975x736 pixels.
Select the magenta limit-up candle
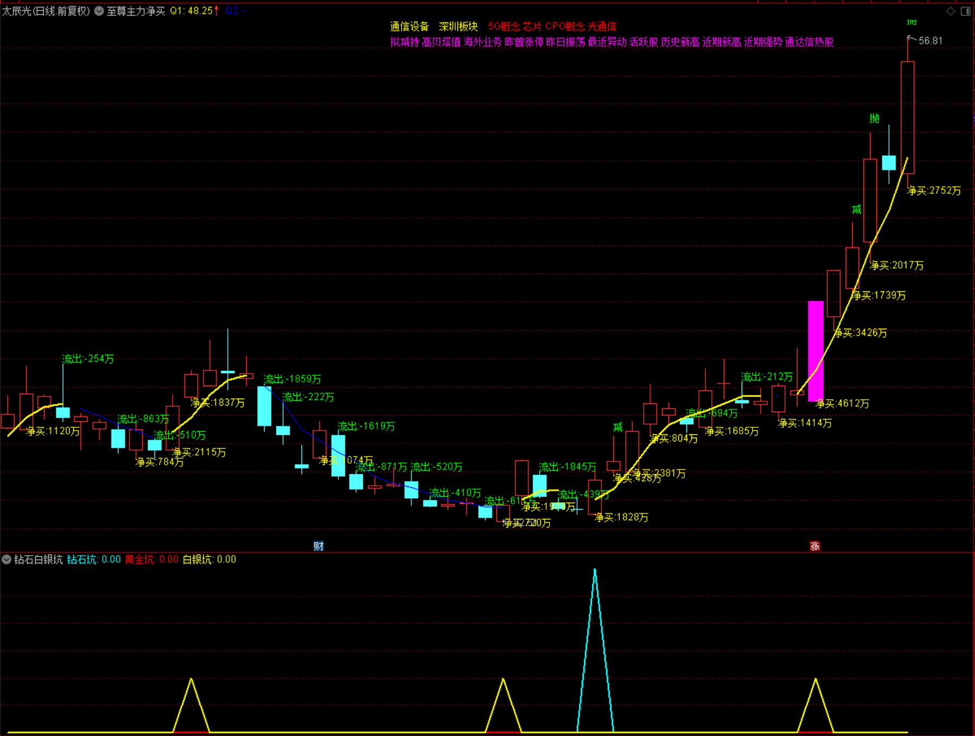coord(816,351)
